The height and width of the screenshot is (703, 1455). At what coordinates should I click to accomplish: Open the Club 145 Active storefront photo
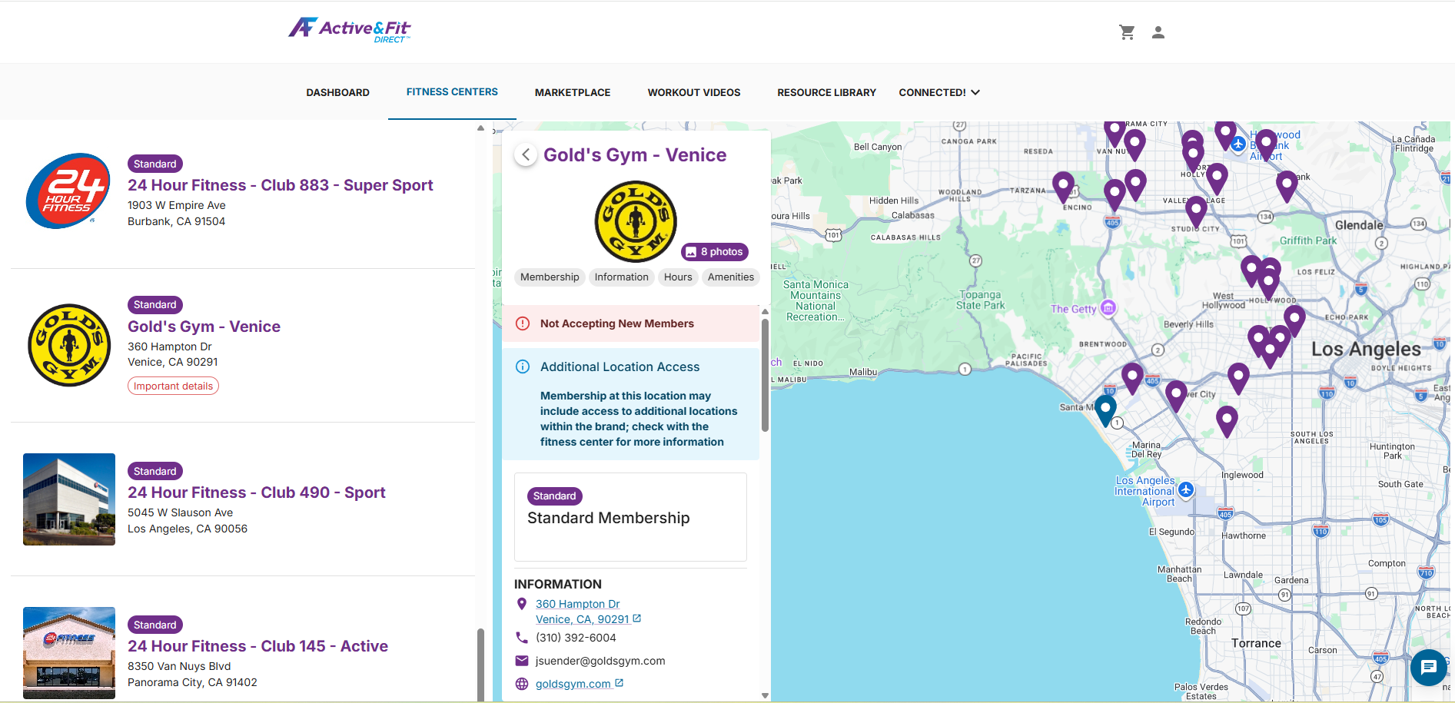(69, 652)
